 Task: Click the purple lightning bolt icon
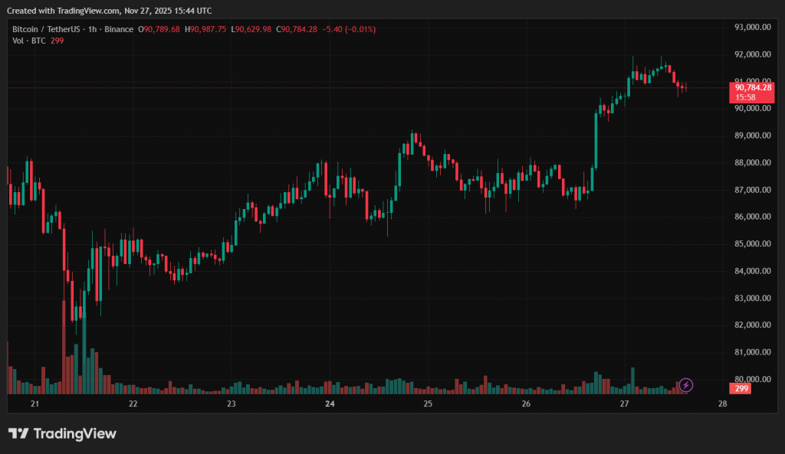[x=686, y=384]
